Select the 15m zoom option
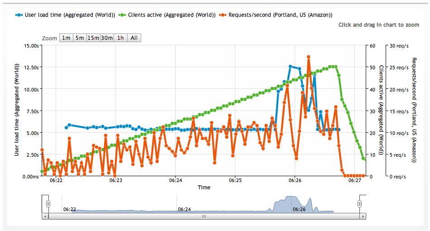The width and height of the screenshot is (430, 231). point(93,38)
